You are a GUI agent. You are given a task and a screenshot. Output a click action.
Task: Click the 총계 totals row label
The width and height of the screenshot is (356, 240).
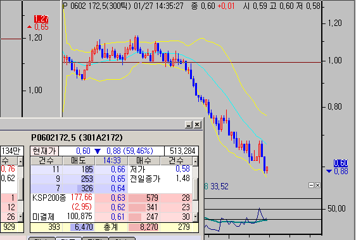tap(111, 227)
